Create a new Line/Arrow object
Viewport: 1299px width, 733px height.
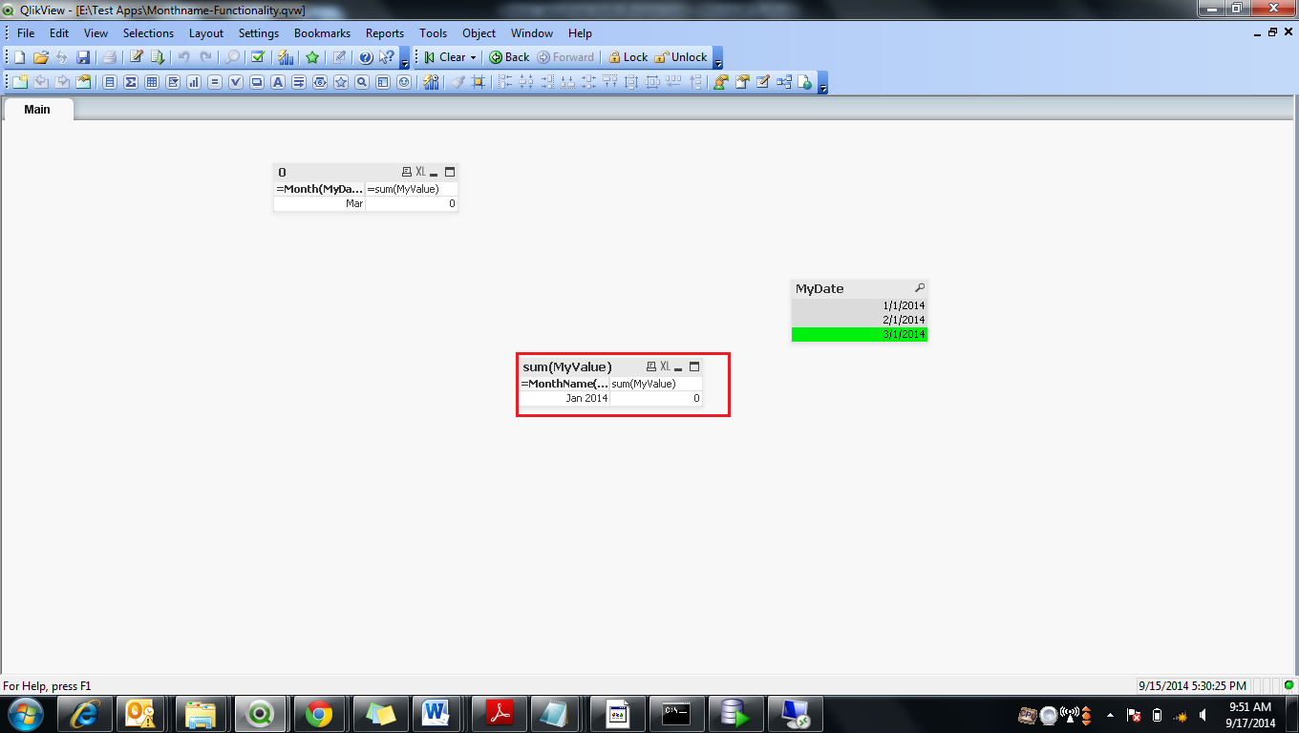pos(299,82)
